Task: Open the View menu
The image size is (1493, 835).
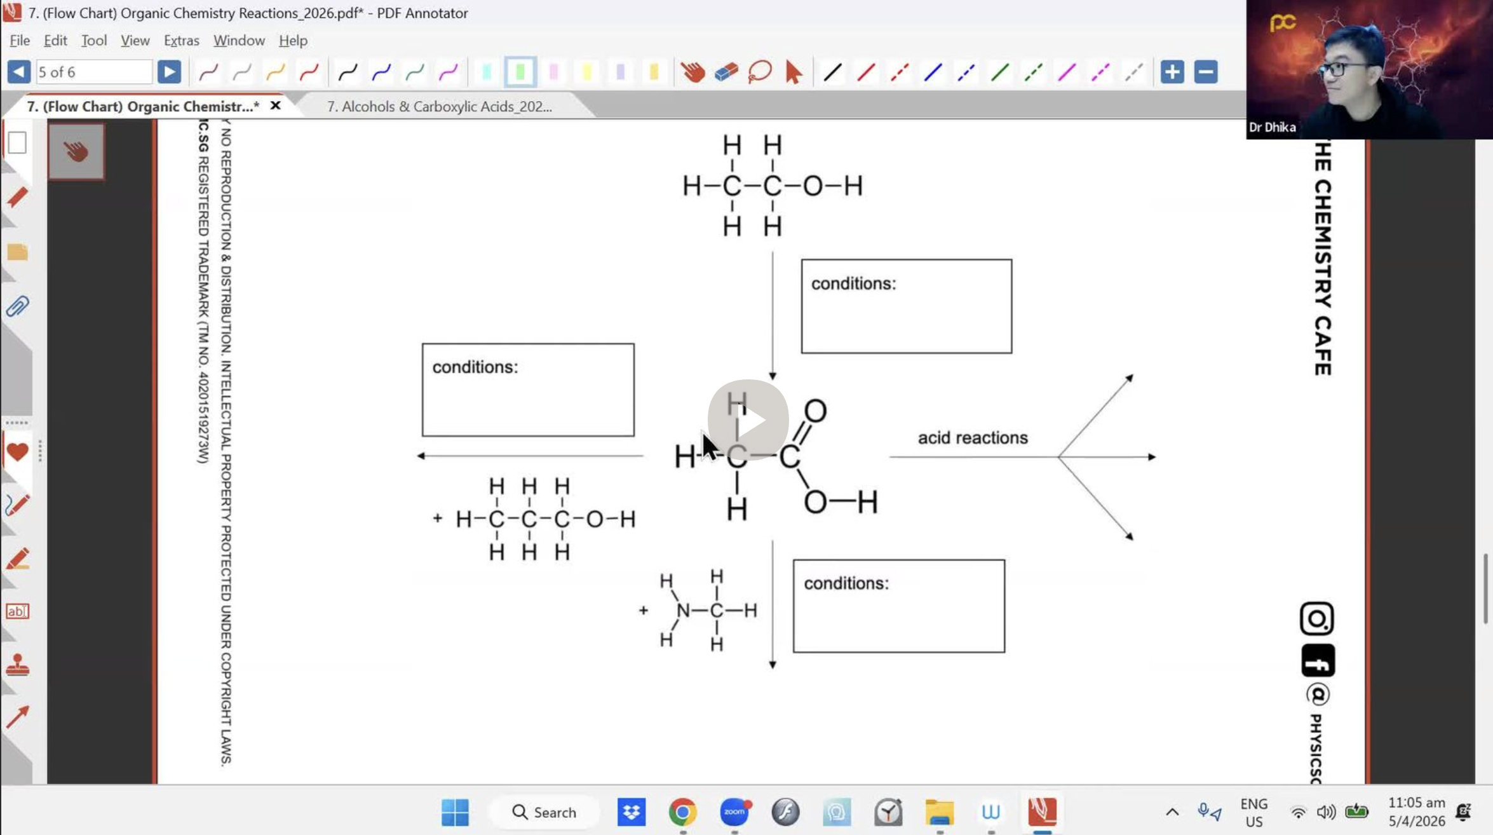Action: (135, 40)
